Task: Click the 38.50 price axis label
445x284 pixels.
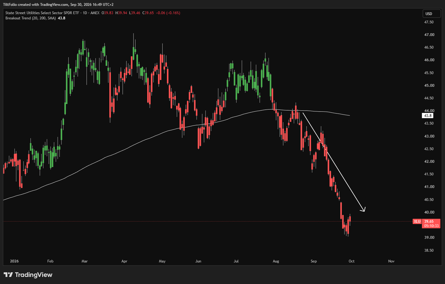Action: [x=429, y=250]
